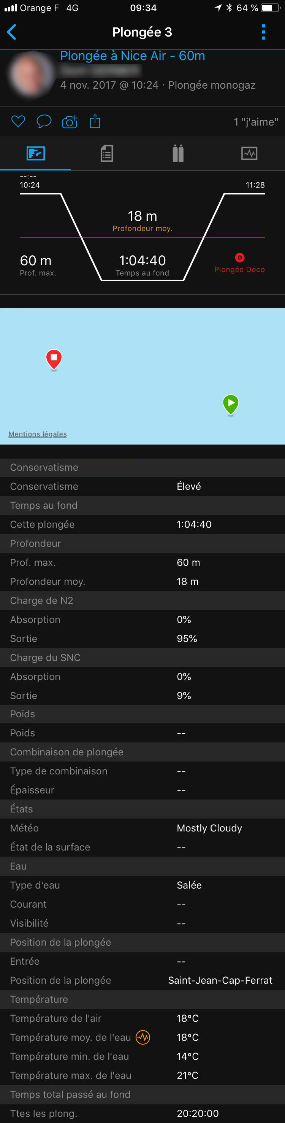
Task: Tap the water temperature chart icon
Action: [x=143, y=1037]
